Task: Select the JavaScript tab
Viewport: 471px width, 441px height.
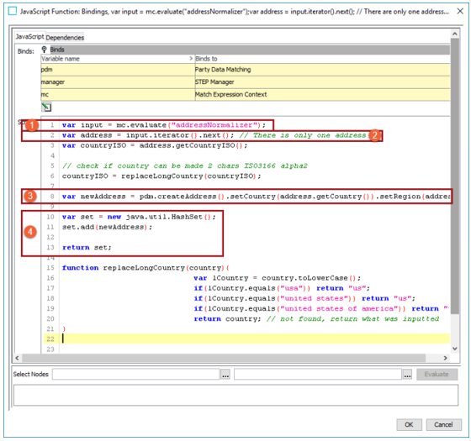Action: point(29,37)
